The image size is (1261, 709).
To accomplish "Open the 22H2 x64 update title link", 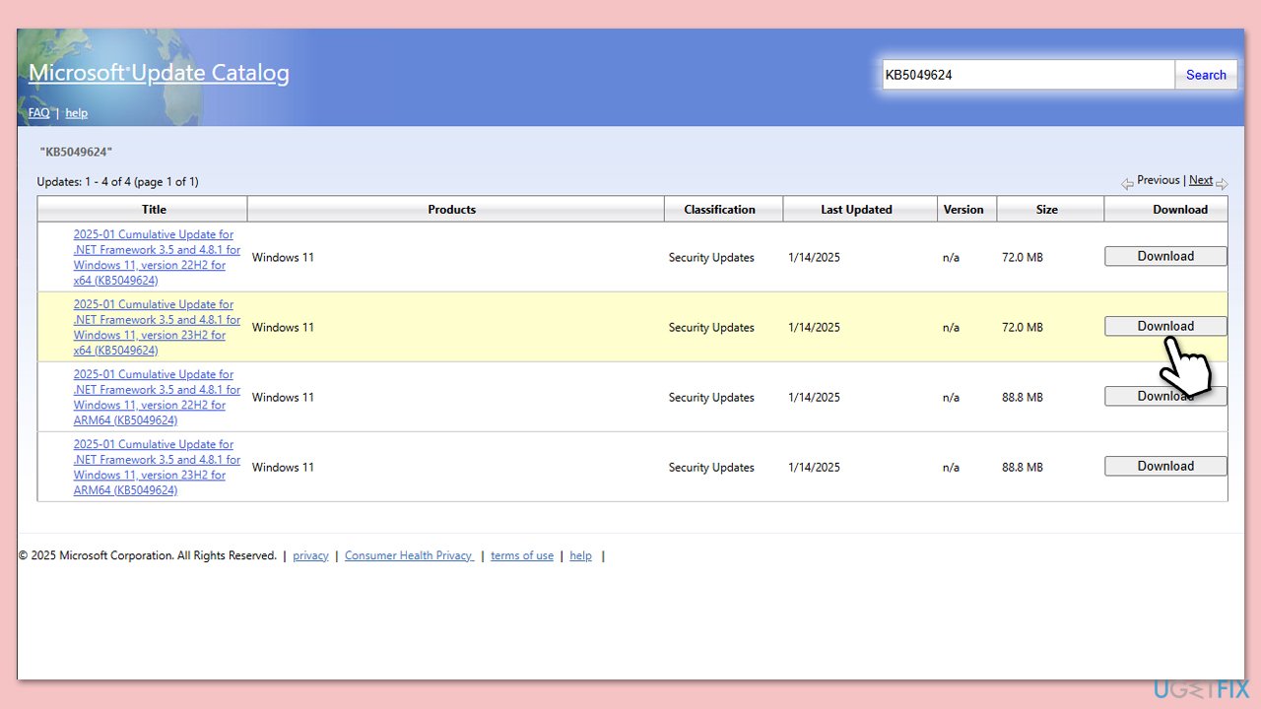I will [156, 258].
